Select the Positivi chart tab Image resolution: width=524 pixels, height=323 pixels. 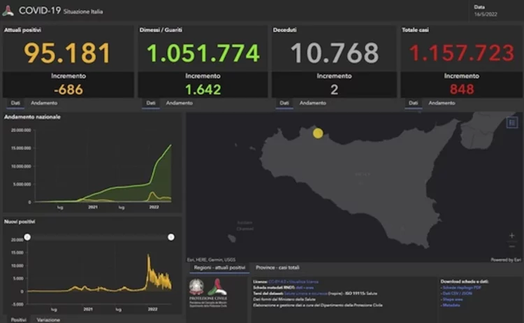(19, 319)
